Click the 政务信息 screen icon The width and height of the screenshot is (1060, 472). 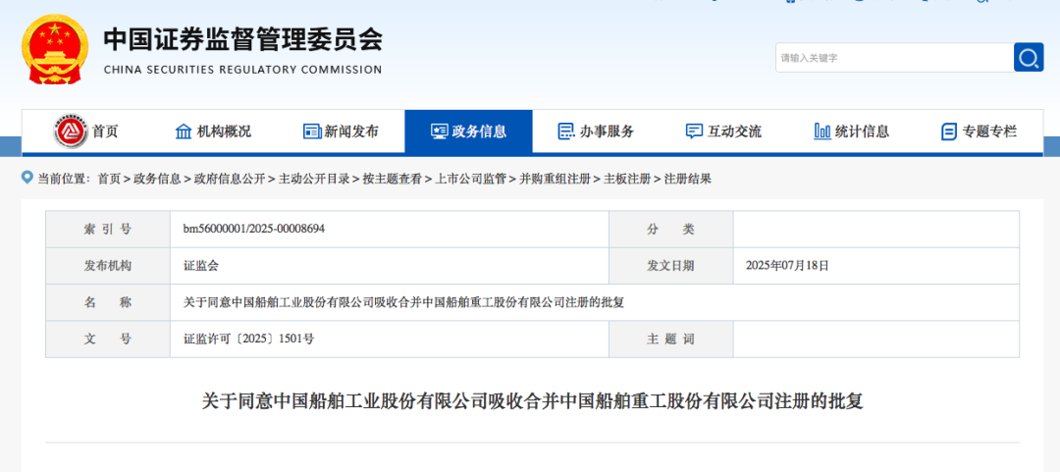pos(440,131)
